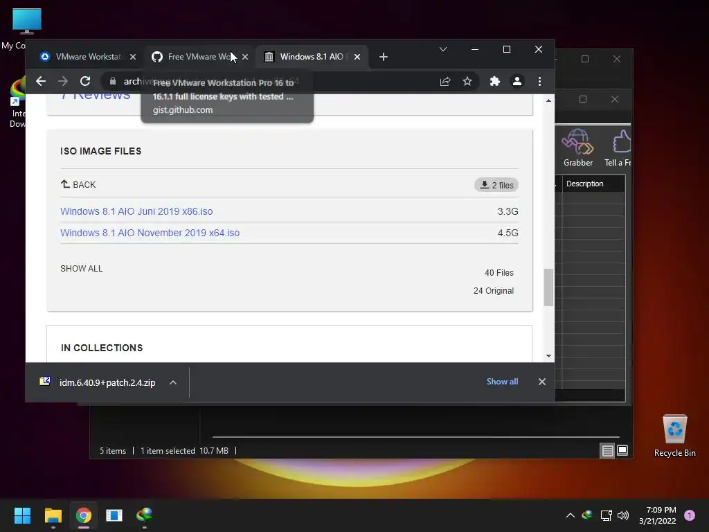Close the VMware Workstation tab
The height and width of the screenshot is (532, 709).
point(132,57)
